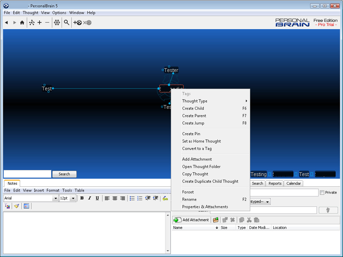The width and height of the screenshot is (343, 257).
Task: Select Set as Home Thought
Action: click(215, 141)
